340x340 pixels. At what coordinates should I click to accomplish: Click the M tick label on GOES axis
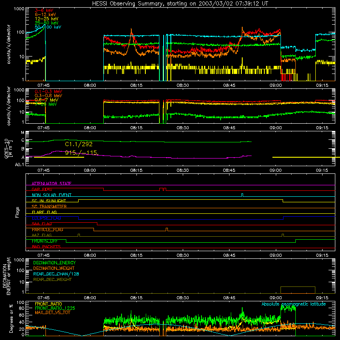point(23,133)
